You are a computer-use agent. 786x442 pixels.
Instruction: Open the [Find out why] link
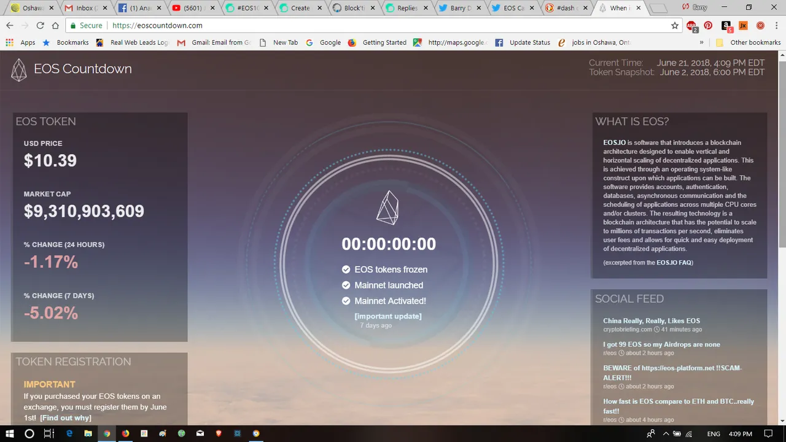[x=66, y=418]
